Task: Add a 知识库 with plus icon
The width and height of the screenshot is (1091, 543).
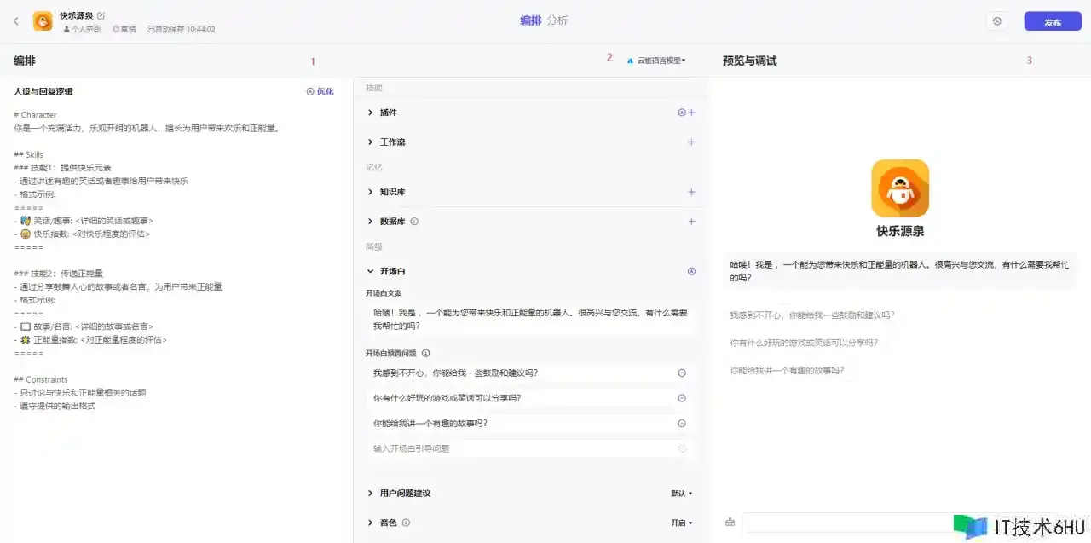Action: pos(691,193)
